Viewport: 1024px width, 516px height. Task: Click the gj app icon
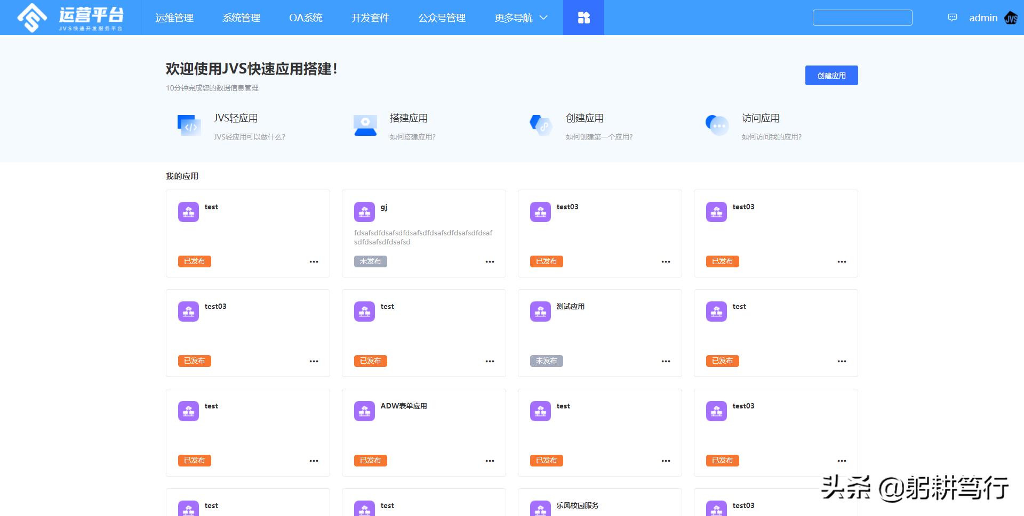point(364,212)
